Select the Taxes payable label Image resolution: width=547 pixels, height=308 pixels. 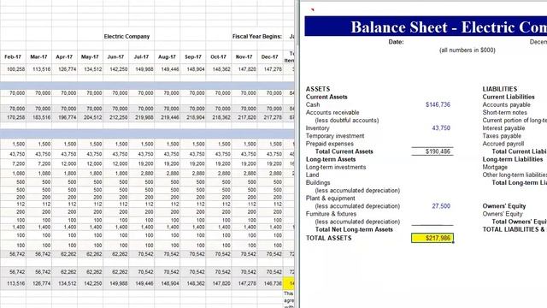[502, 136]
